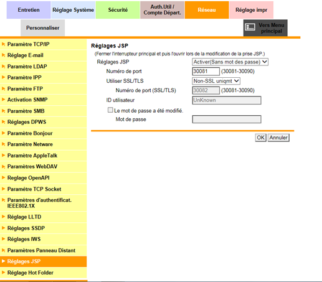
Task: Tick 'Le mot de passe a été modifié' checkbox
Action: point(110,110)
